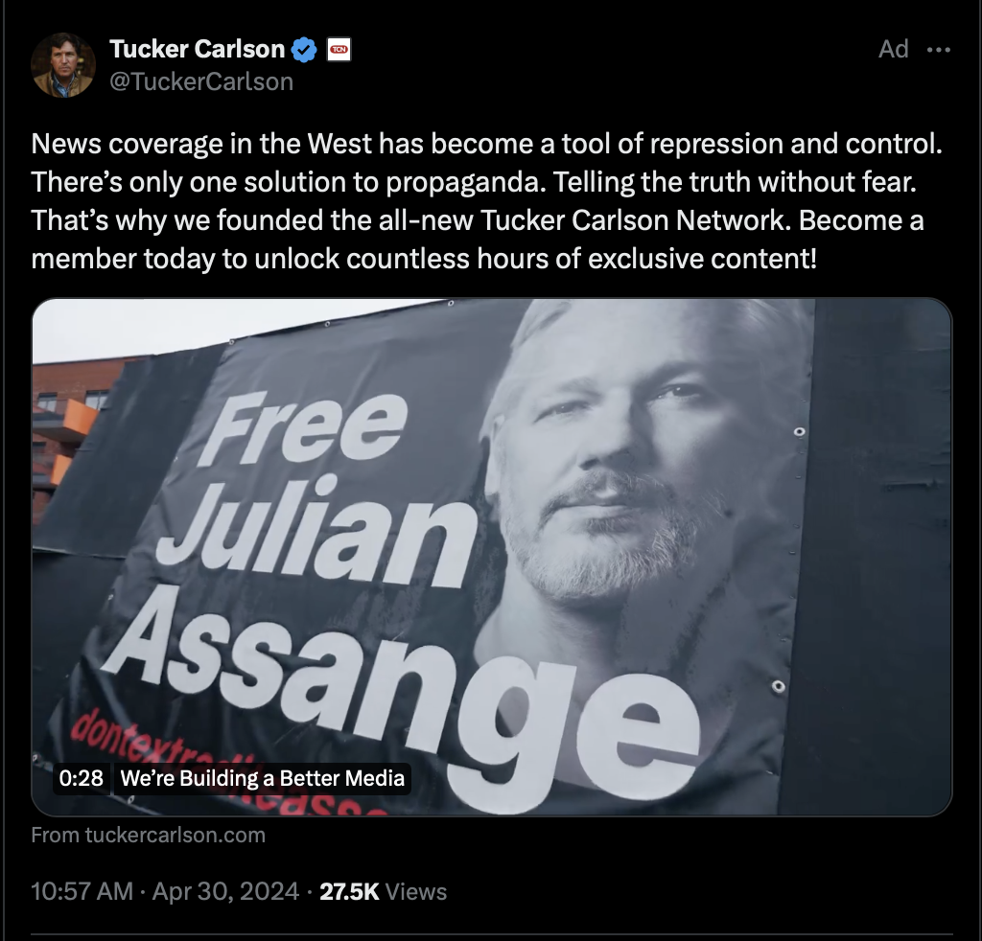The height and width of the screenshot is (941, 982).
Task: Open the Tucker Carlson display name link
Action: 197,49
